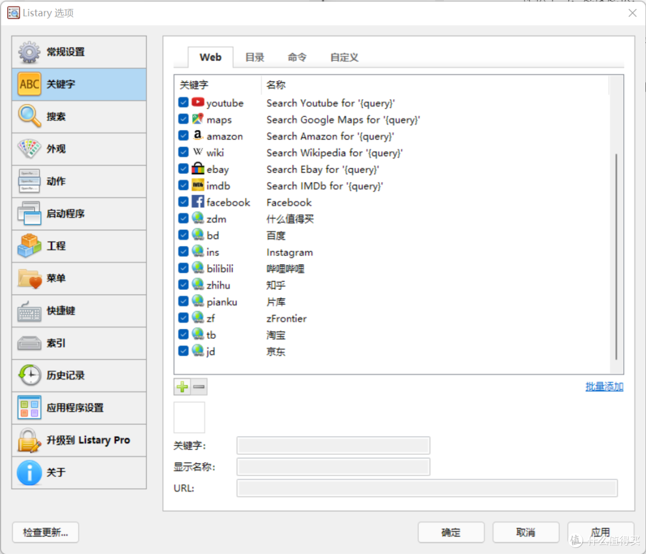This screenshot has width=646, height=554.
Task: Toggle the wiki keyword checkbox
Action: [184, 152]
